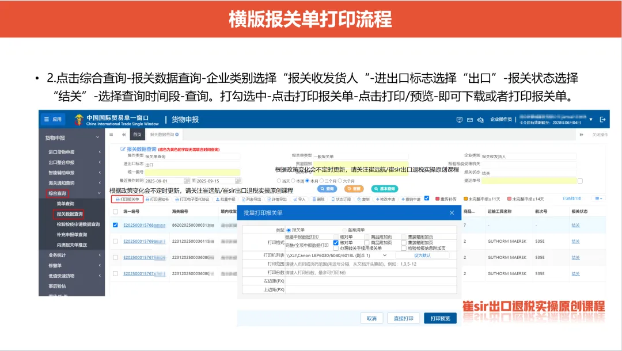The width and height of the screenshot is (622, 351).
Task: Expand 业务统计 in sidebar
Action: [72, 255]
